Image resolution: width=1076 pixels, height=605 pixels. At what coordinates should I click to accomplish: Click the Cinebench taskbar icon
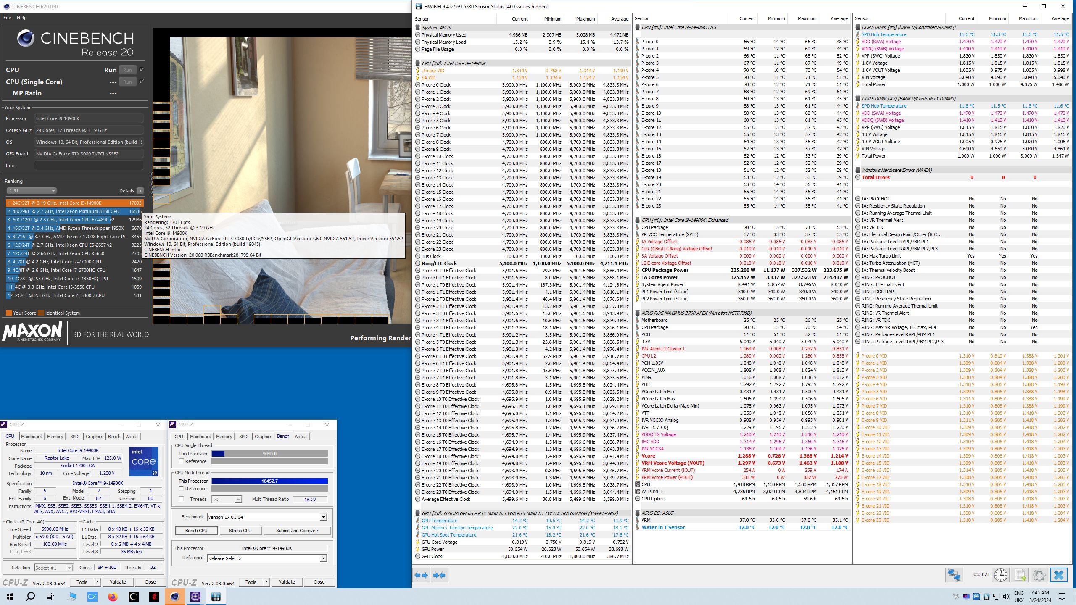[174, 596]
